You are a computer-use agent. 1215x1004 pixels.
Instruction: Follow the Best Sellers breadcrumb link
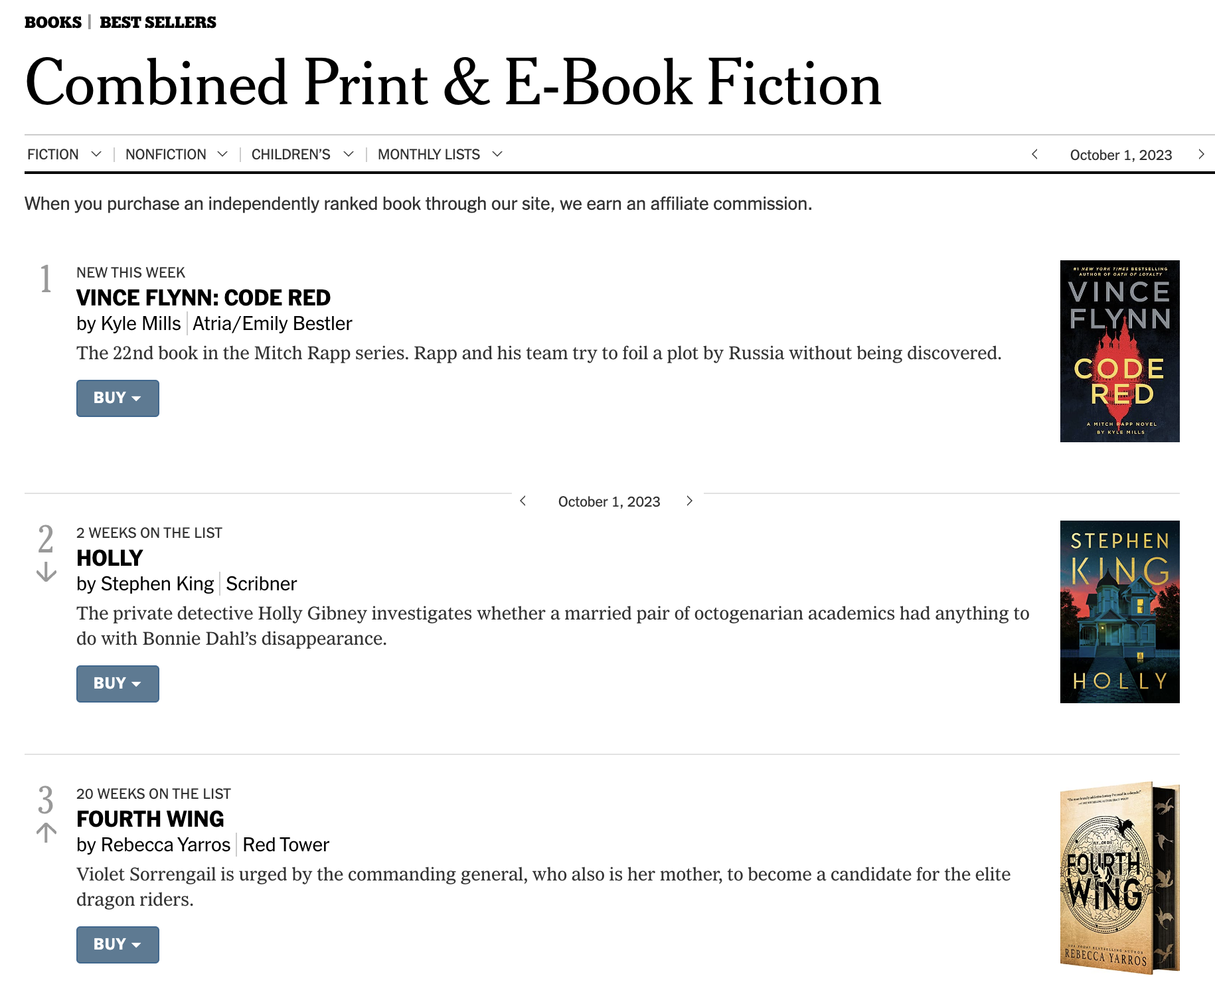tap(158, 23)
